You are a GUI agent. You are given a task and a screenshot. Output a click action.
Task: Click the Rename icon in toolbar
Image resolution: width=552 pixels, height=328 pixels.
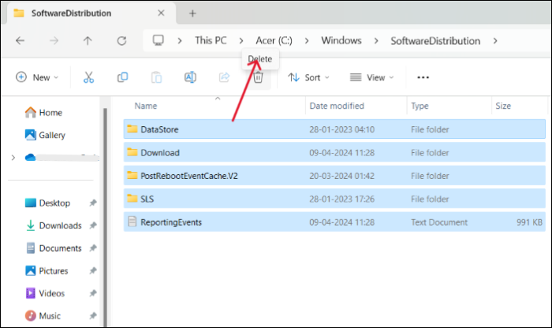pos(190,77)
